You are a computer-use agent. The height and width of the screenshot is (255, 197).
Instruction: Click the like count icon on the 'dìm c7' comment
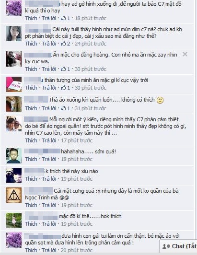tap(63, 44)
